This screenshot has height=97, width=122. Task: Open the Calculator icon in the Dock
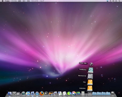point(83,94)
